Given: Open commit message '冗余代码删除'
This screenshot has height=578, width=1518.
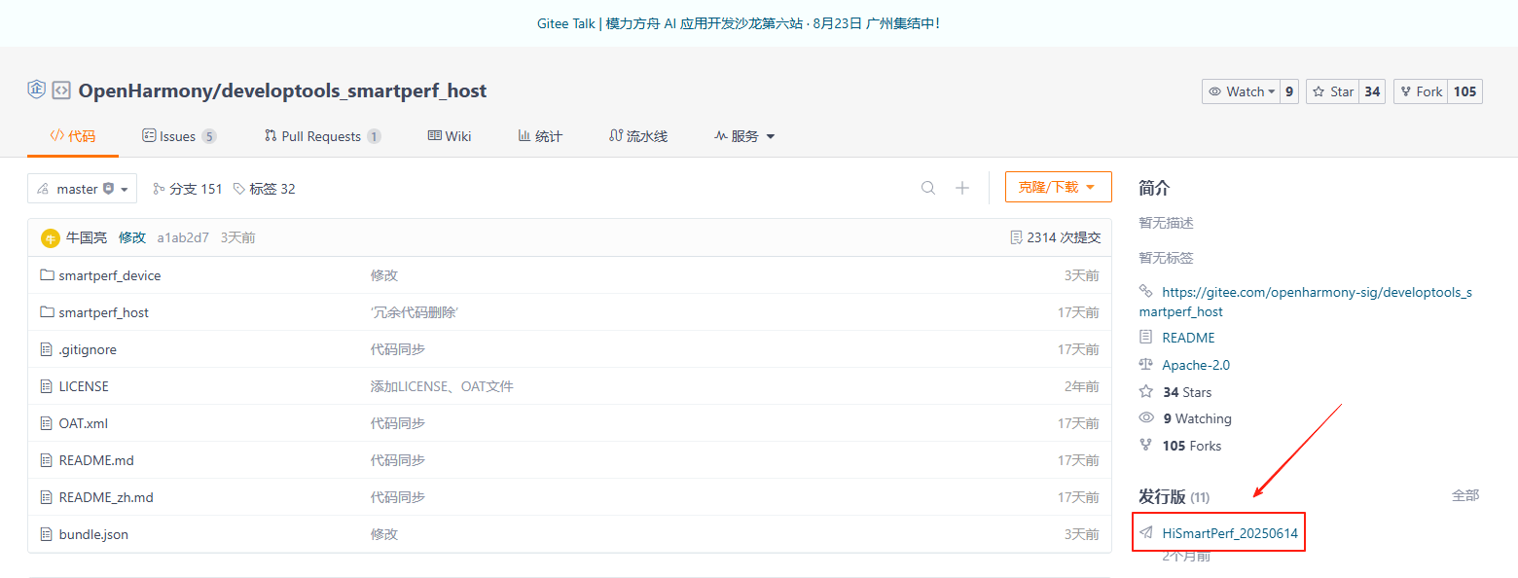Looking at the screenshot, I should pos(415,312).
